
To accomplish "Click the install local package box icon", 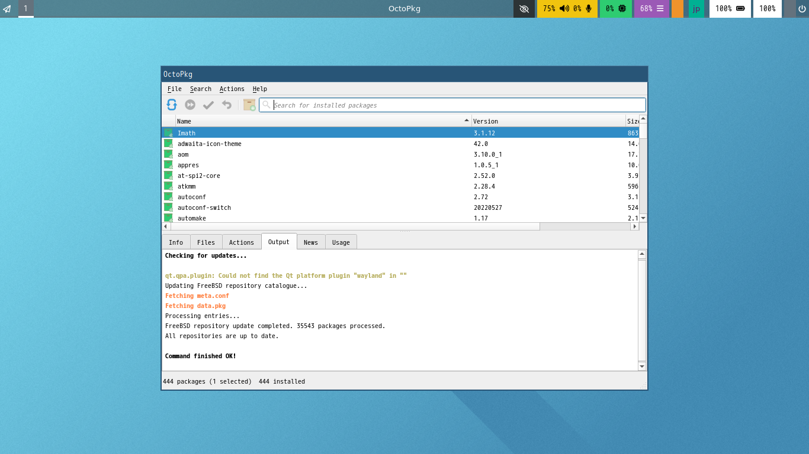I will 249,105.
